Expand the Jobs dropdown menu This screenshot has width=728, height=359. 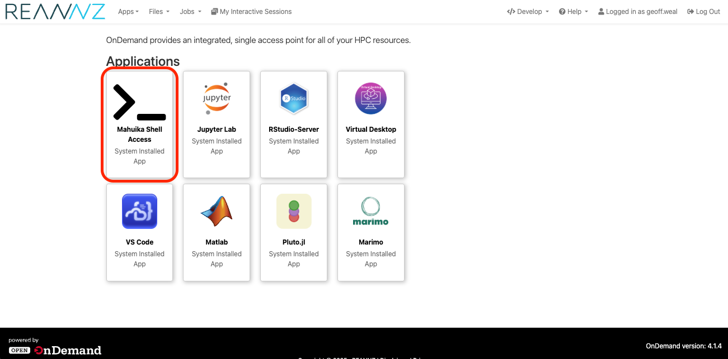point(190,12)
